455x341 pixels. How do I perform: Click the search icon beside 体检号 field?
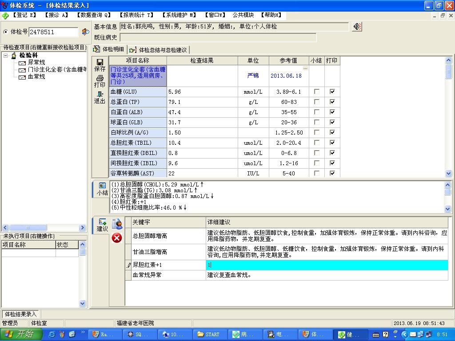tap(85, 32)
